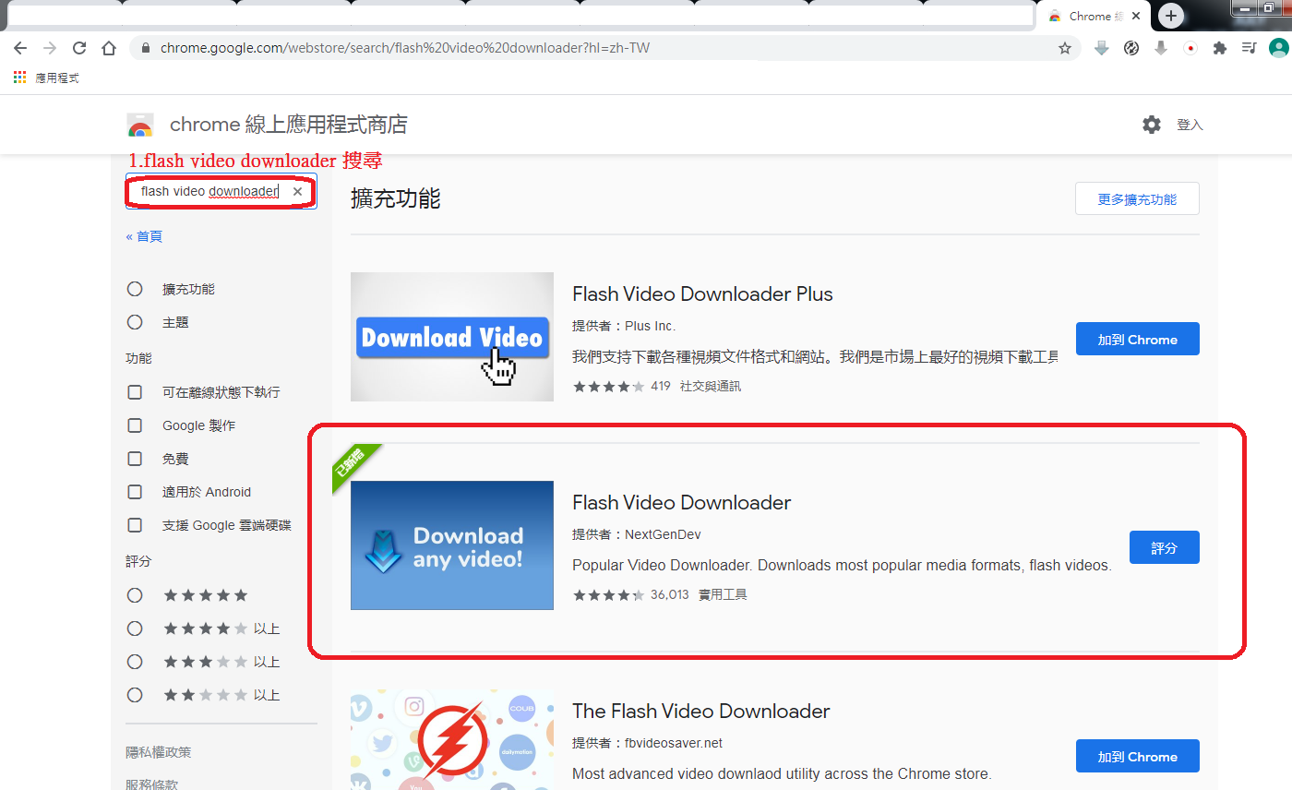Open Flash Video Downloader Plus title
The height and width of the screenshot is (790, 1292).
tap(702, 294)
